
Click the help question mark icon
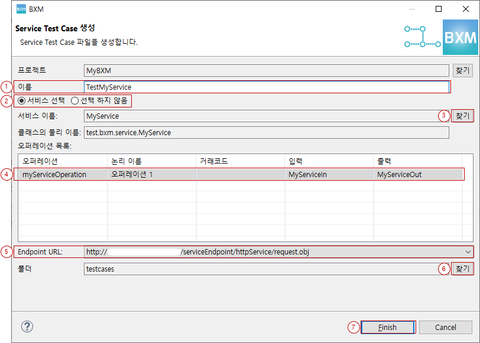click(x=27, y=326)
